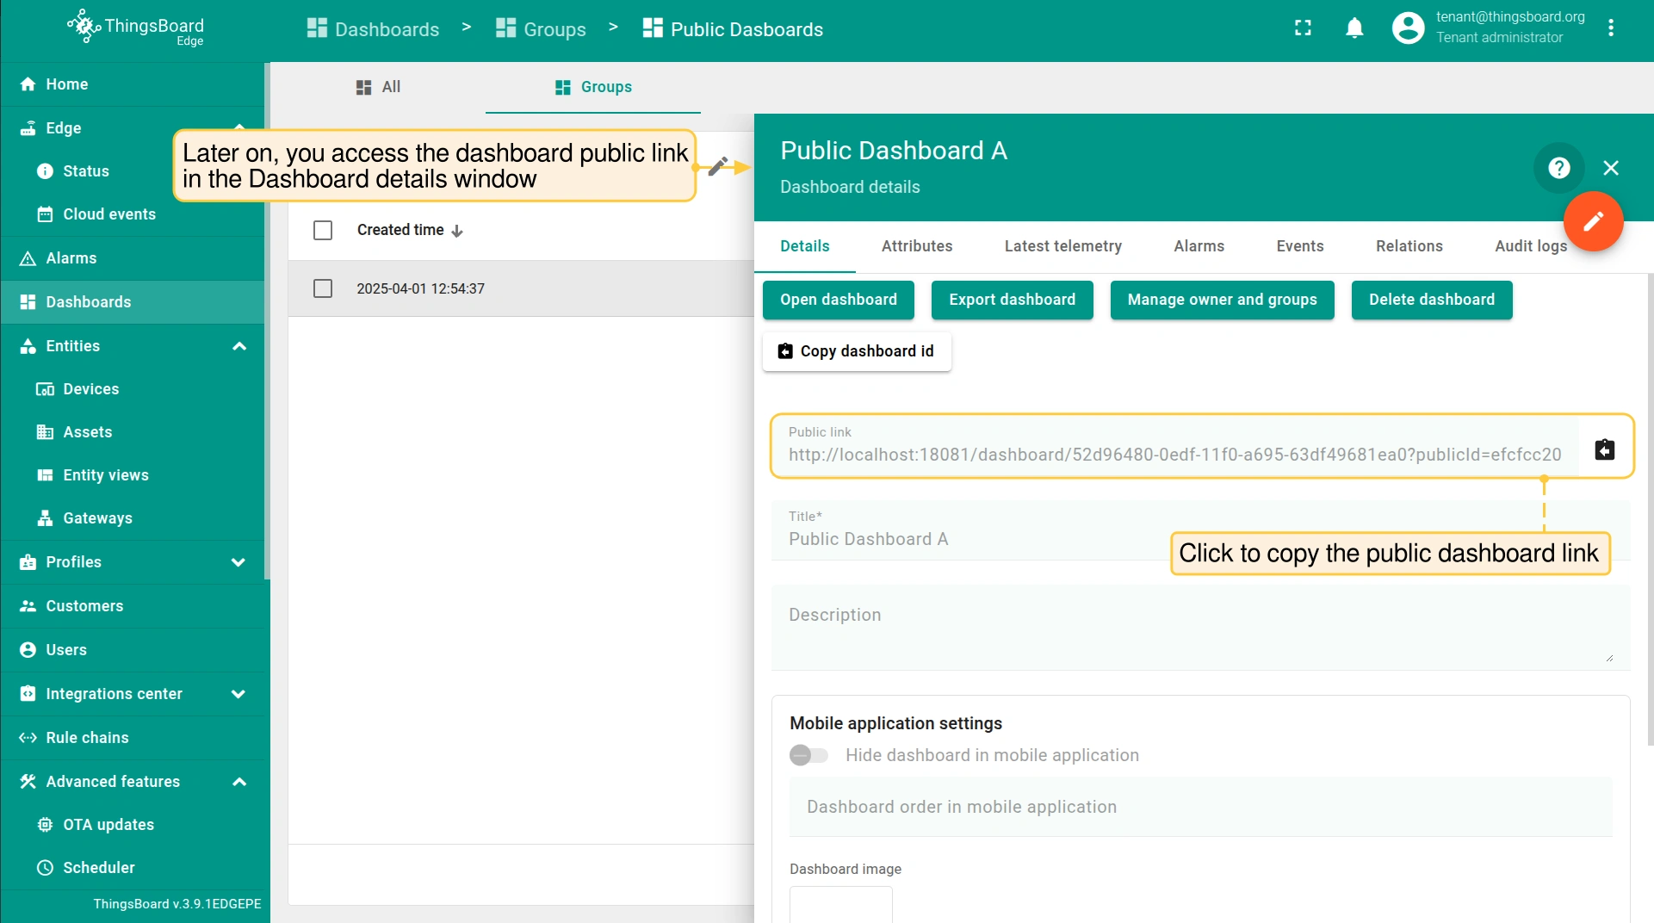Check the 2025-04-01 12:54:37 row checkbox
The width and height of the screenshot is (1654, 923).
(x=323, y=288)
